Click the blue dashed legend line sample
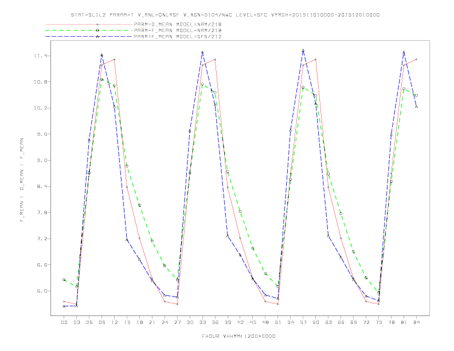 pyautogui.click(x=89, y=37)
